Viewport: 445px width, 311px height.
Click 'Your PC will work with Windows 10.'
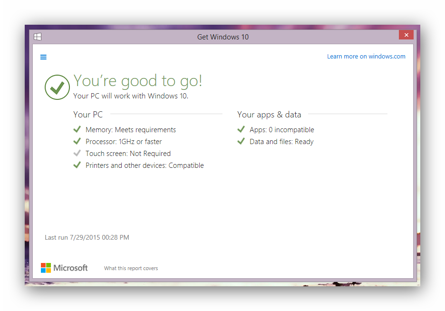[x=131, y=96]
